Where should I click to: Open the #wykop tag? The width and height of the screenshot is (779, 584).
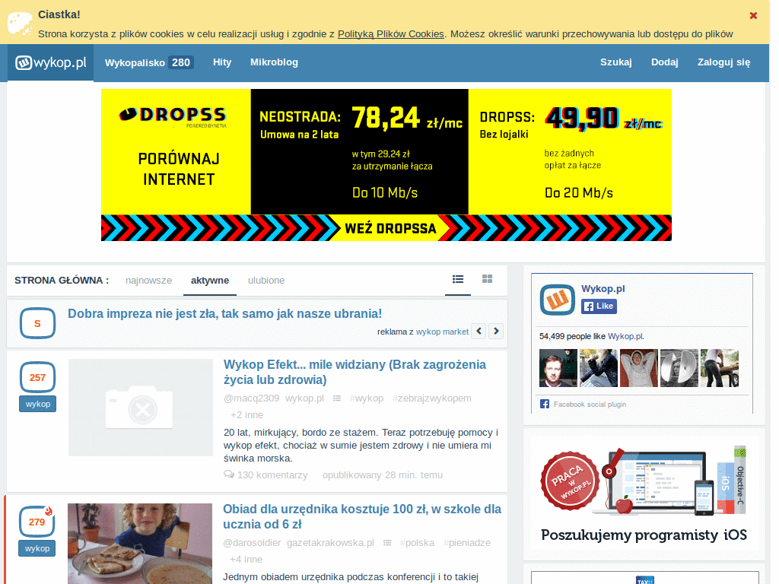(x=367, y=398)
